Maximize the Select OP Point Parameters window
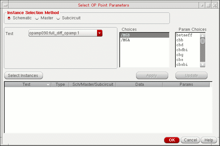 click(x=208, y=5)
